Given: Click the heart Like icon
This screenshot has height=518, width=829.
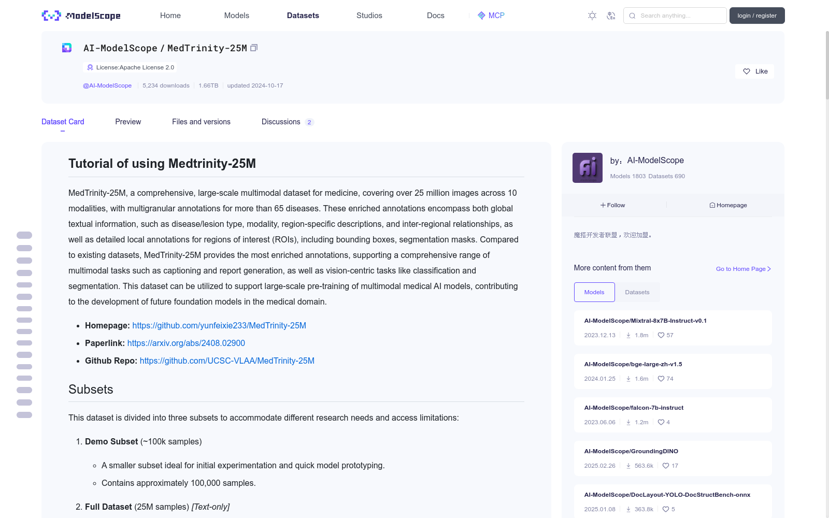Looking at the screenshot, I should (747, 71).
